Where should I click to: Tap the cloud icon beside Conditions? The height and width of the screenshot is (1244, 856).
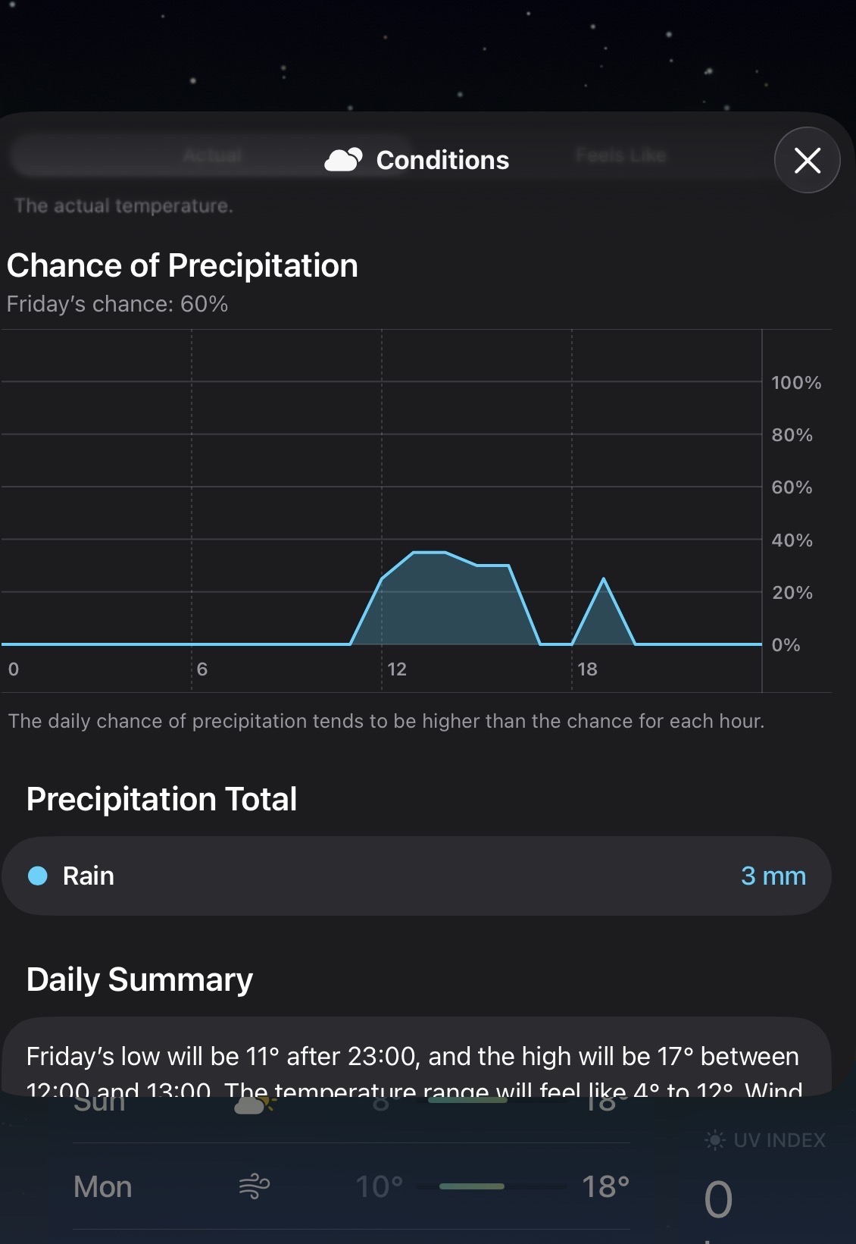343,160
